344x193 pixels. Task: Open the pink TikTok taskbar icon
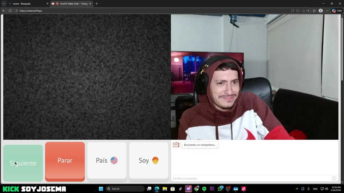click(x=244, y=189)
